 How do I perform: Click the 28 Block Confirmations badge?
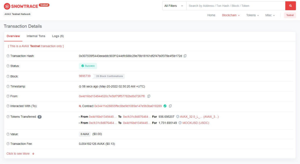[x=109, y=76]
